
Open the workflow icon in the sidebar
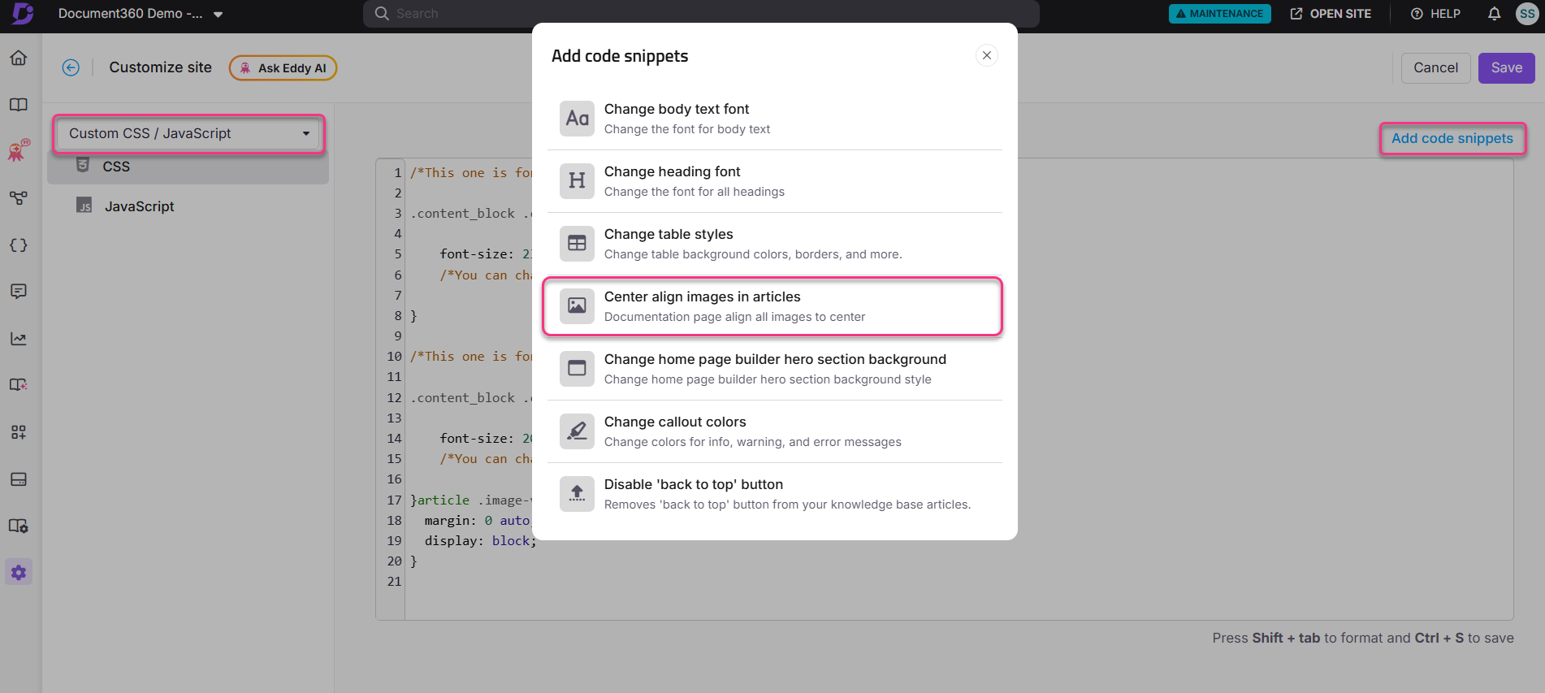(19, 197)
